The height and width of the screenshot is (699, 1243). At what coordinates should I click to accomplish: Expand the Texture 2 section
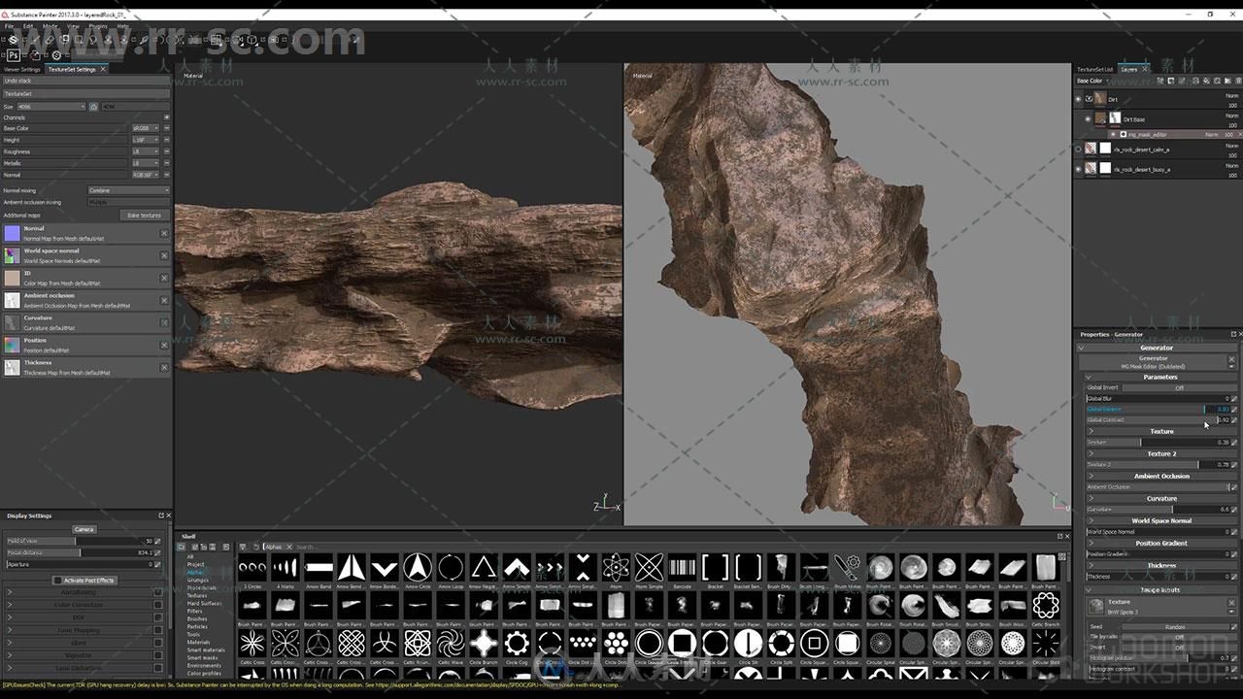[x=1091, y=453]
